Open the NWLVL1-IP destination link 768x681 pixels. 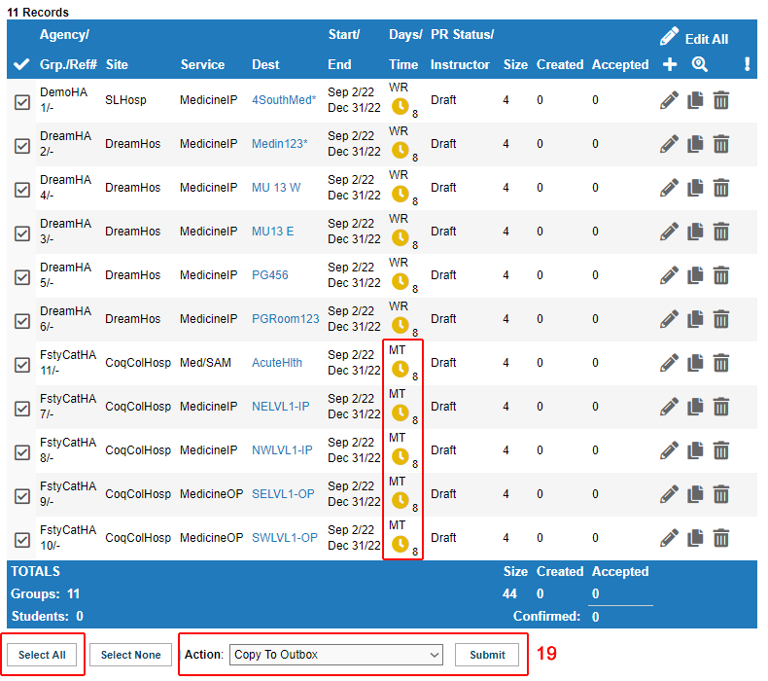pos(282,450)
